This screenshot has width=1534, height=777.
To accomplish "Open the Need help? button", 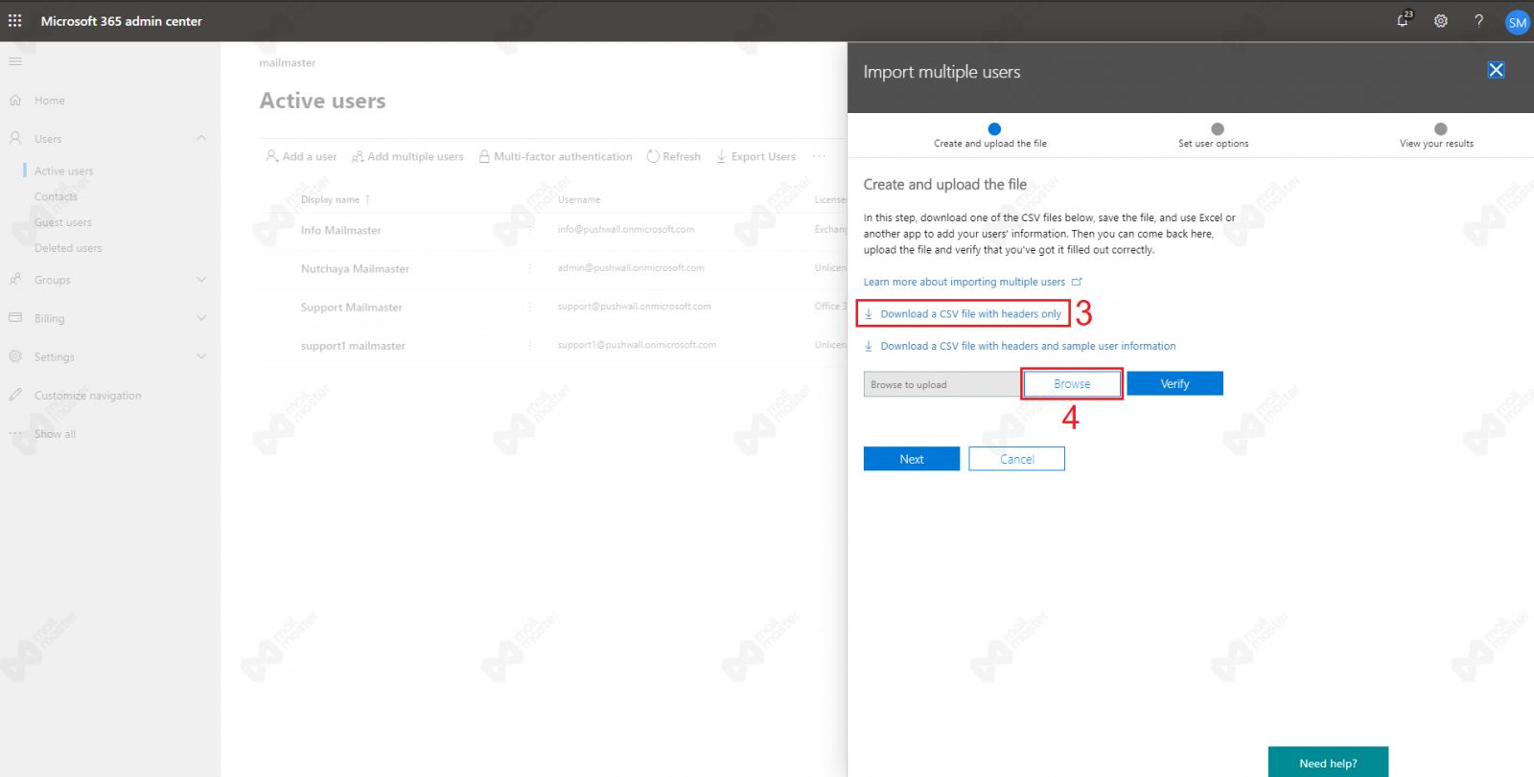I will pyautogui.click(x=1328, y=763).
